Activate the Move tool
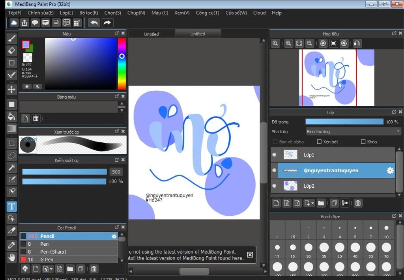 point(11,90)
